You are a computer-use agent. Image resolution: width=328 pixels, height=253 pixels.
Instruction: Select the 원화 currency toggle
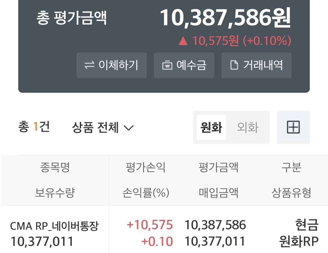[x=211, y=127]
